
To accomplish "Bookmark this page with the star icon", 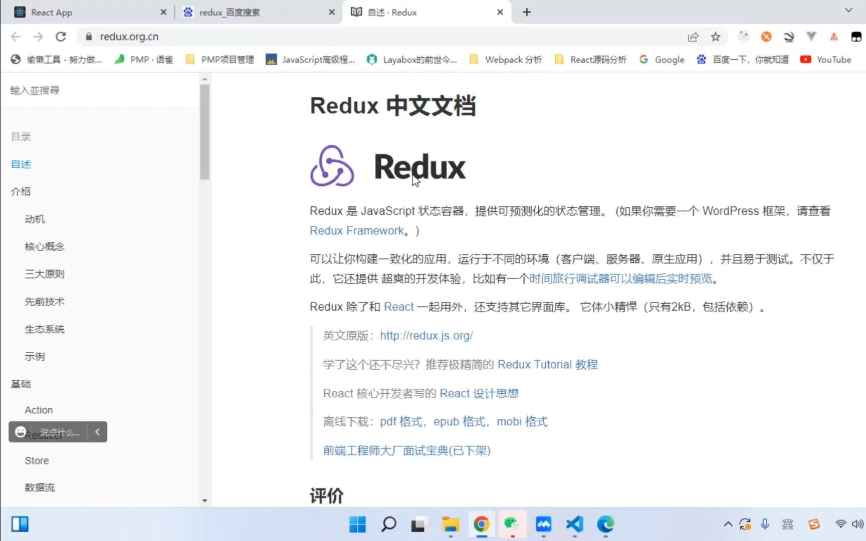I will point(716,37).
